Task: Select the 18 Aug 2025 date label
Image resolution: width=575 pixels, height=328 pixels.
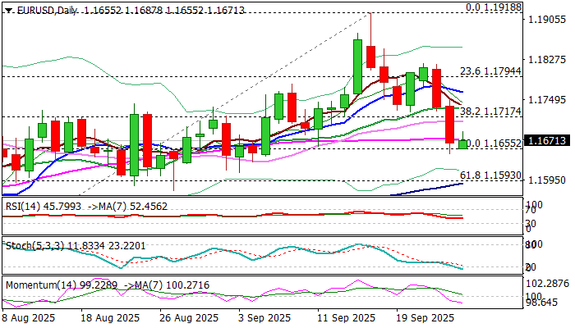Action: (115, 318)
